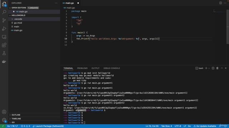
Task: Open Remote Explorer icon in activity bar
Action: coord(4,37)
